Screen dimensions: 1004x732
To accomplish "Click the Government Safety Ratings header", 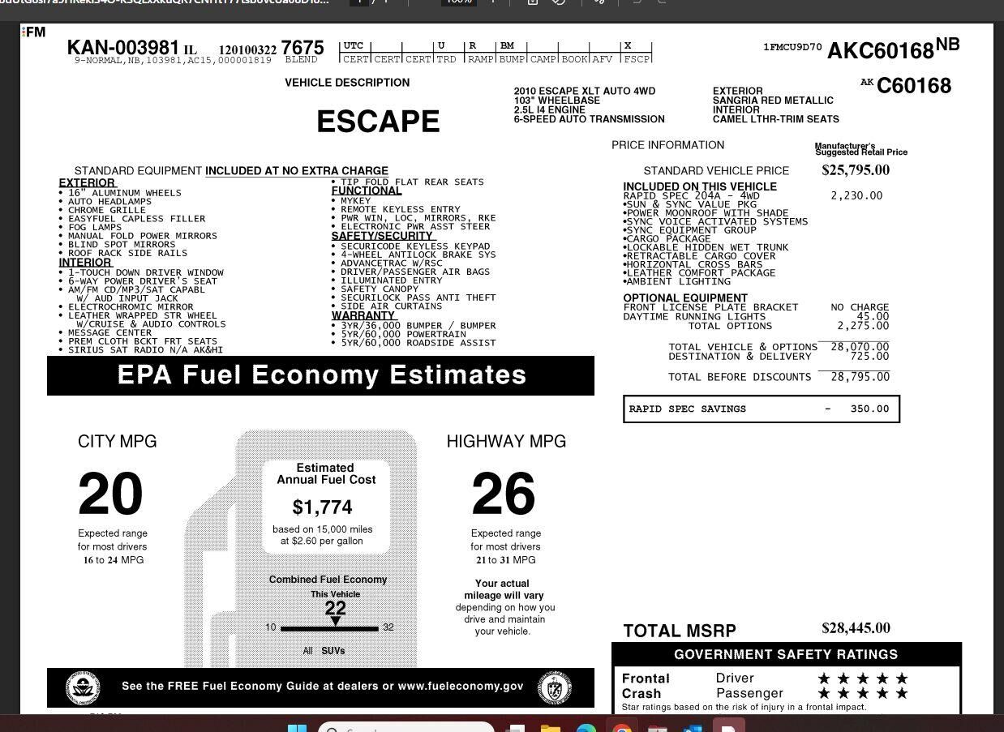I will pos(786,654).
